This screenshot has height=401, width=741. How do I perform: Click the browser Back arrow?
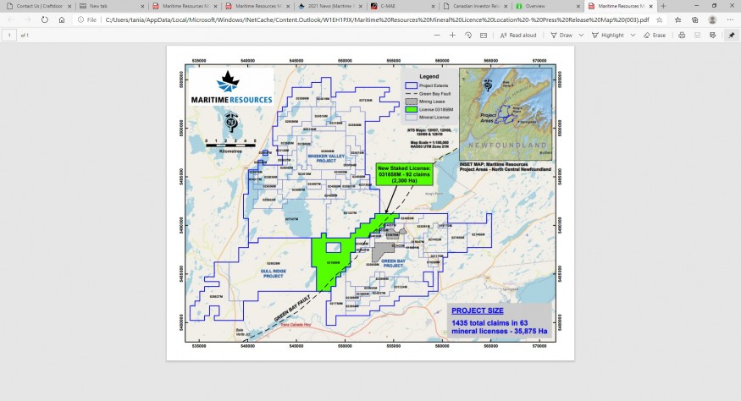(11, 19)
